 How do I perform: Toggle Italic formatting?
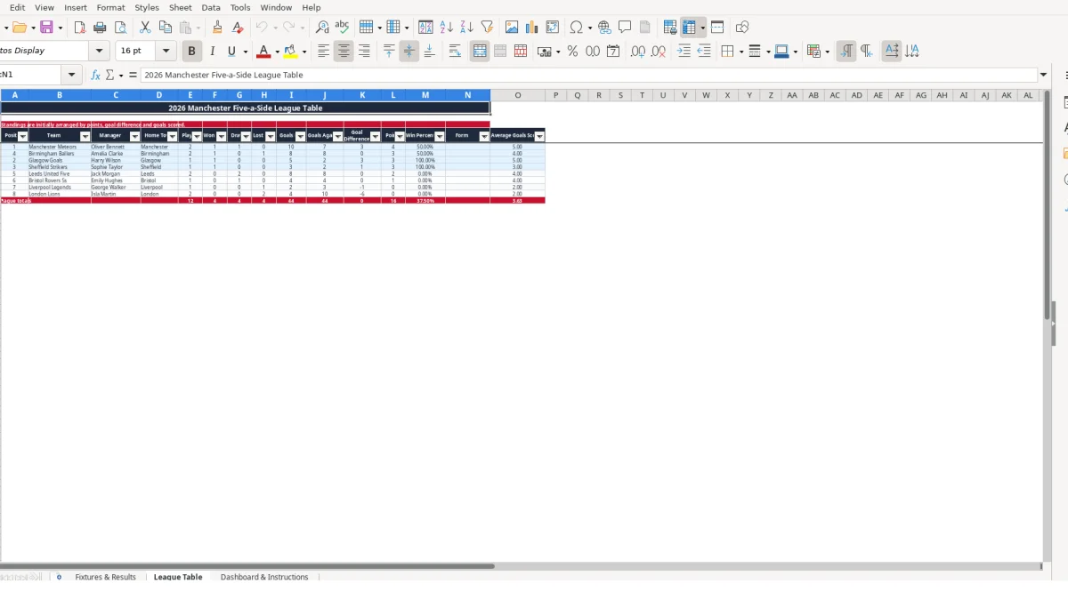point(212,52)
